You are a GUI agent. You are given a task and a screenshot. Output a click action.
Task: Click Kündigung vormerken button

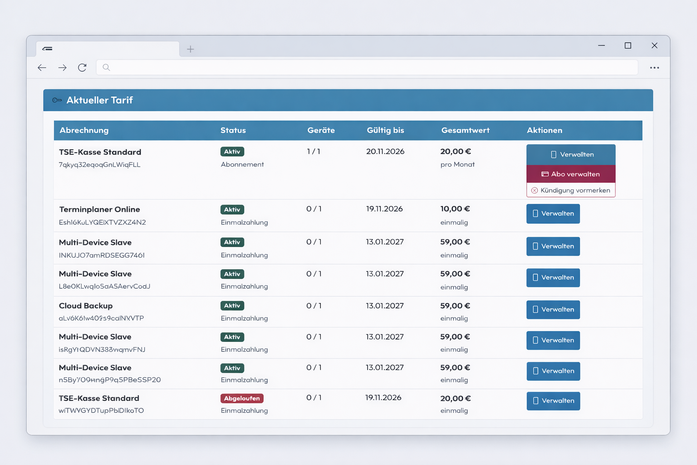[x=571, y=190]
